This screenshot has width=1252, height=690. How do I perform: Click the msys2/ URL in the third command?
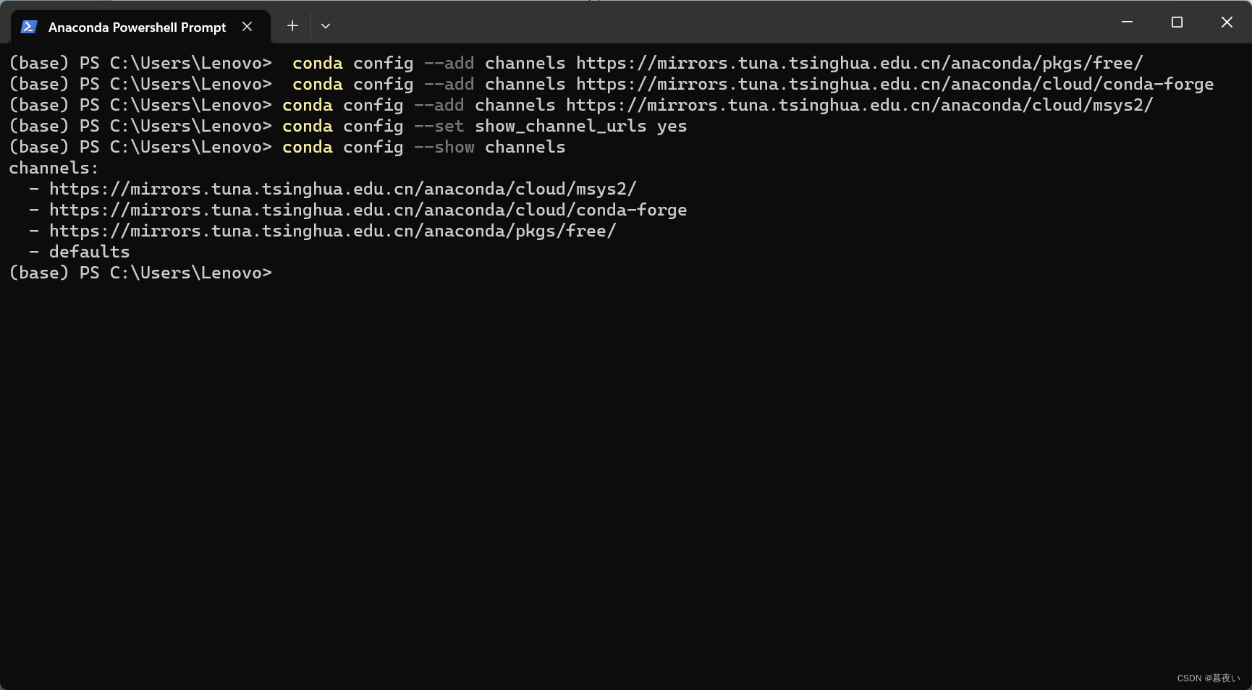(x=859, y=106)
